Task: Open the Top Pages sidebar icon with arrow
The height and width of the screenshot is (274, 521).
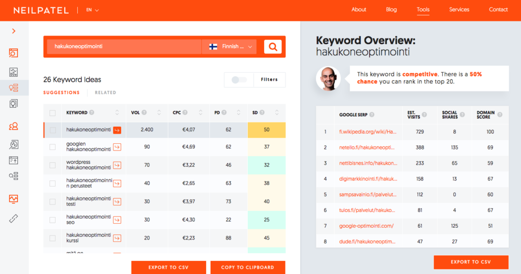Action: (x=13, y=161)
